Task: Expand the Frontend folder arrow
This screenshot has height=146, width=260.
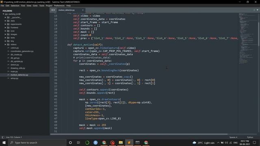Action: pyautogui.click(x=5, y=28)
